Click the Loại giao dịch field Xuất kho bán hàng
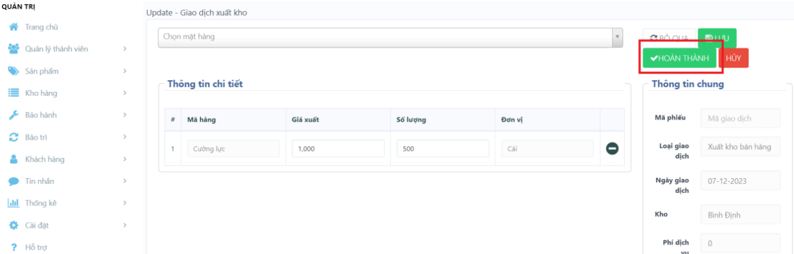The width and height of the screenshot is (794, 254). (740, 147)
